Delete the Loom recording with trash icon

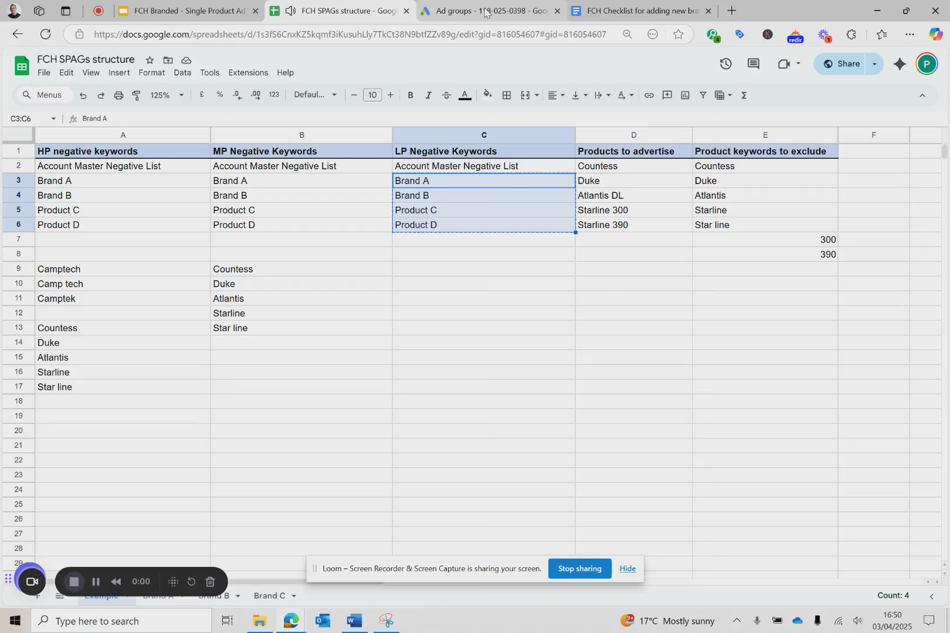[210, 581]
